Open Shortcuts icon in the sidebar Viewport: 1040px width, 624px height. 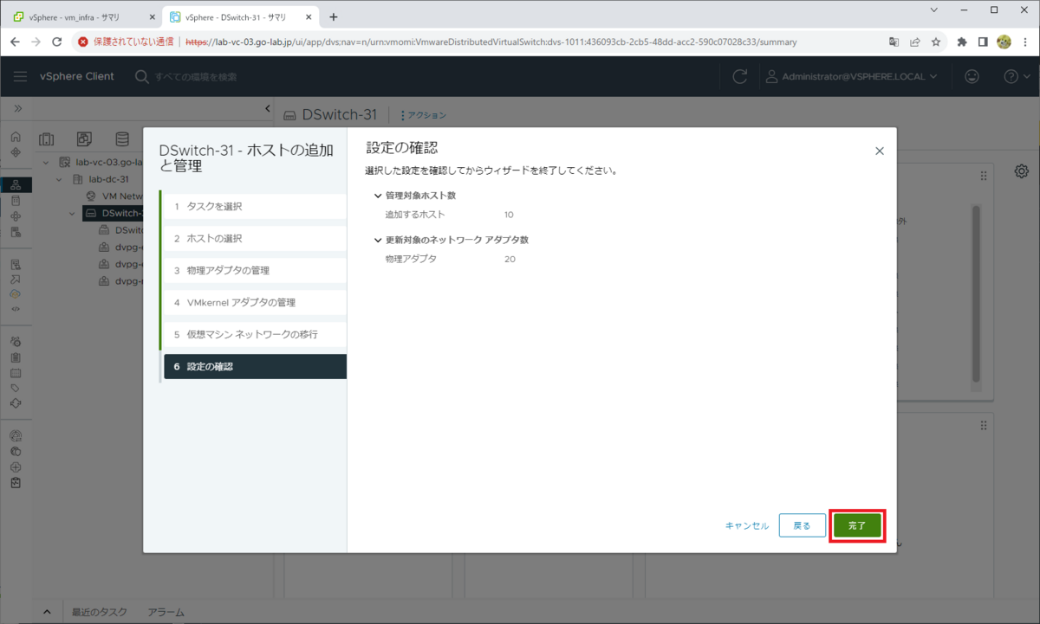click(16, 151)
